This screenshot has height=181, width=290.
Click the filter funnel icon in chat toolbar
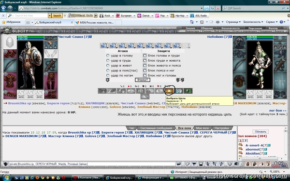coord(194,164)
